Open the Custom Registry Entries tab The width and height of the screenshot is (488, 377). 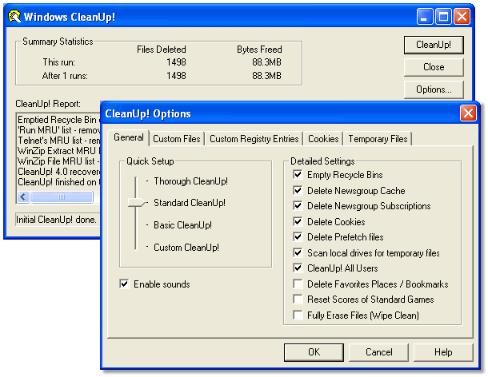point(254,139)
